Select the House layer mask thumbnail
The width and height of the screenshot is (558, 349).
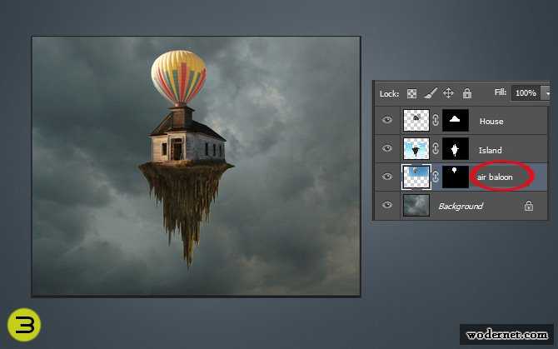coord(456,121)
